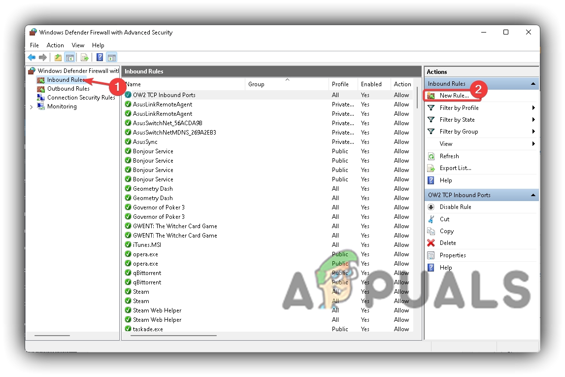
Task: Select the AsusSync rule row
Action: (268, 141)
